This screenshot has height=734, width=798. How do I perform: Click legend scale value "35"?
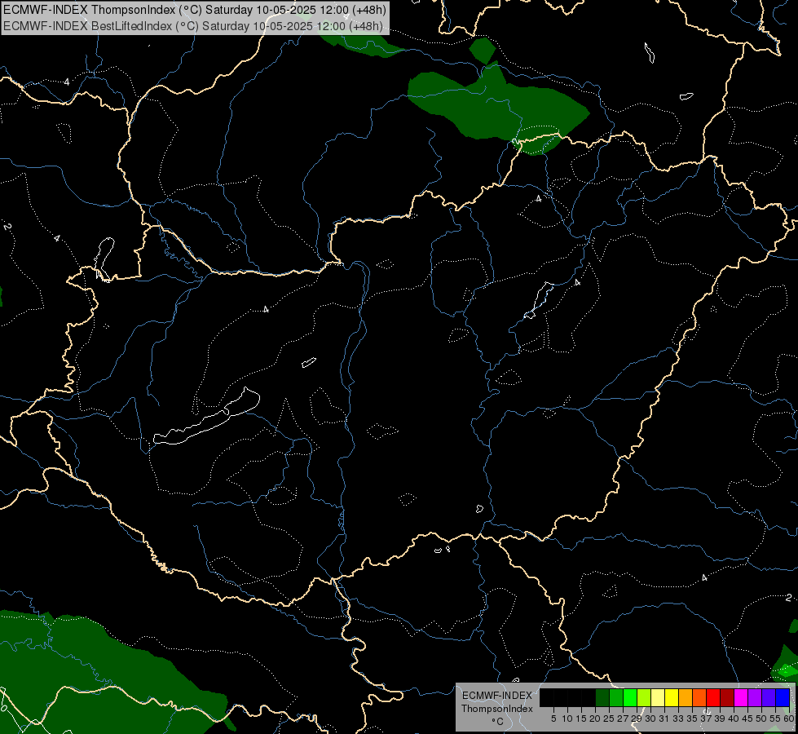[x=692, y=719]
